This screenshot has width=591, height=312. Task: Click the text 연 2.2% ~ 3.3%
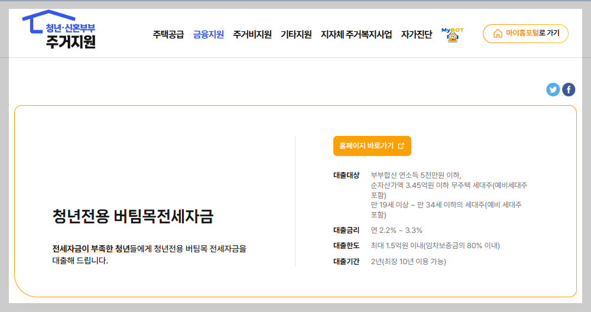[397, 230]
